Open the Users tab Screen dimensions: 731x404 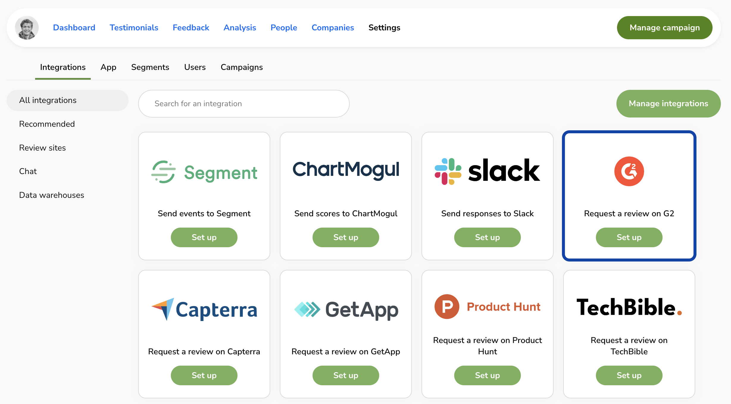click(195, 67)
